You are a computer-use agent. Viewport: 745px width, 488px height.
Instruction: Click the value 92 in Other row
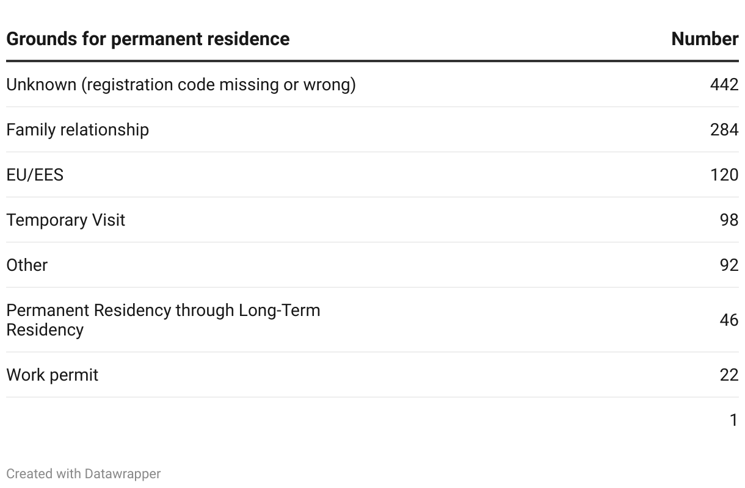coord(729,265)
